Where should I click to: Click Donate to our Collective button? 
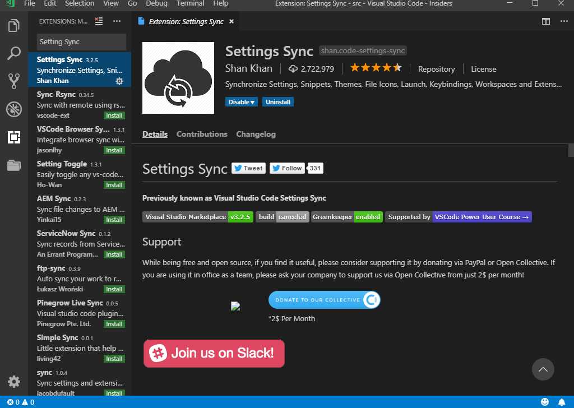coord(325,300)
